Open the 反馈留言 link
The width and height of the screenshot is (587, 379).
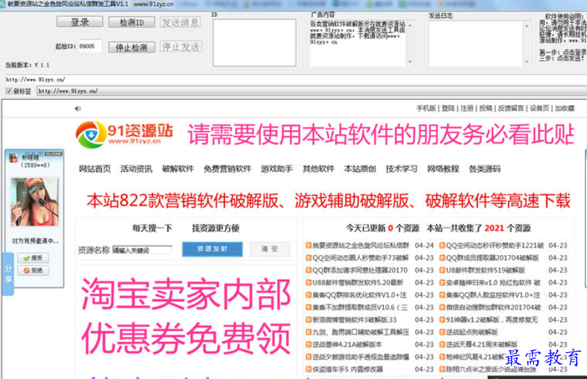coord(511,108)
